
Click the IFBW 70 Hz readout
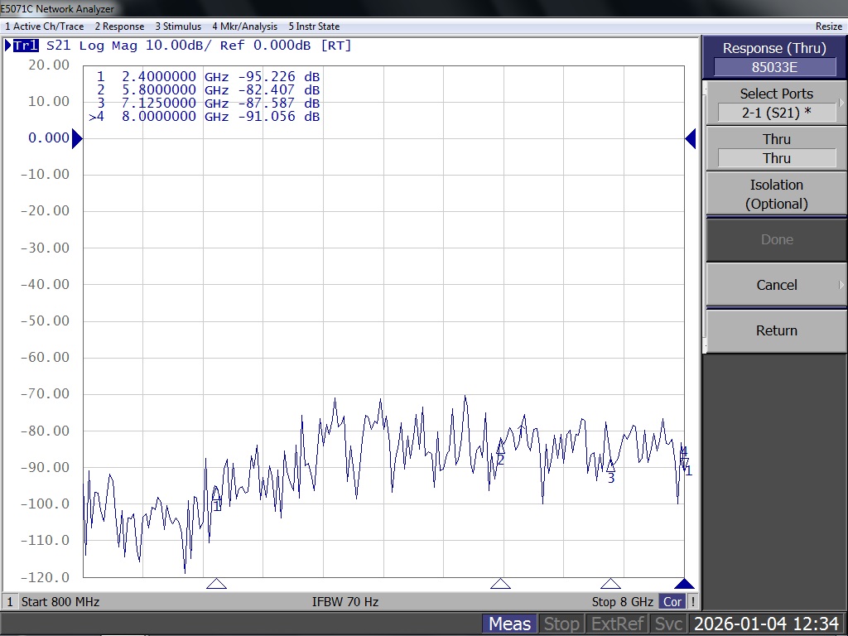click(345, 601)
